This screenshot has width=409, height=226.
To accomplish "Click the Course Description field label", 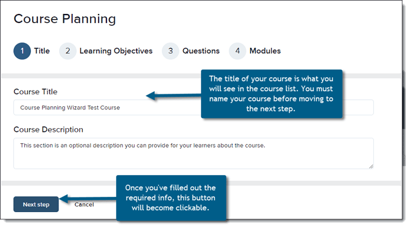I will tap(48, 129).
